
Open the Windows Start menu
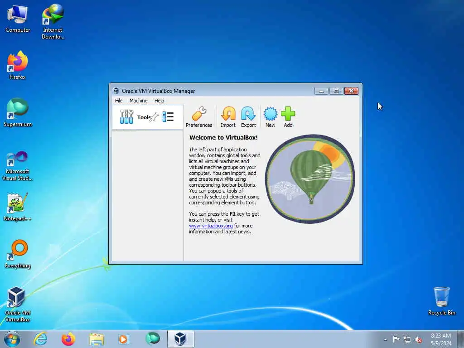click(12, 339)
